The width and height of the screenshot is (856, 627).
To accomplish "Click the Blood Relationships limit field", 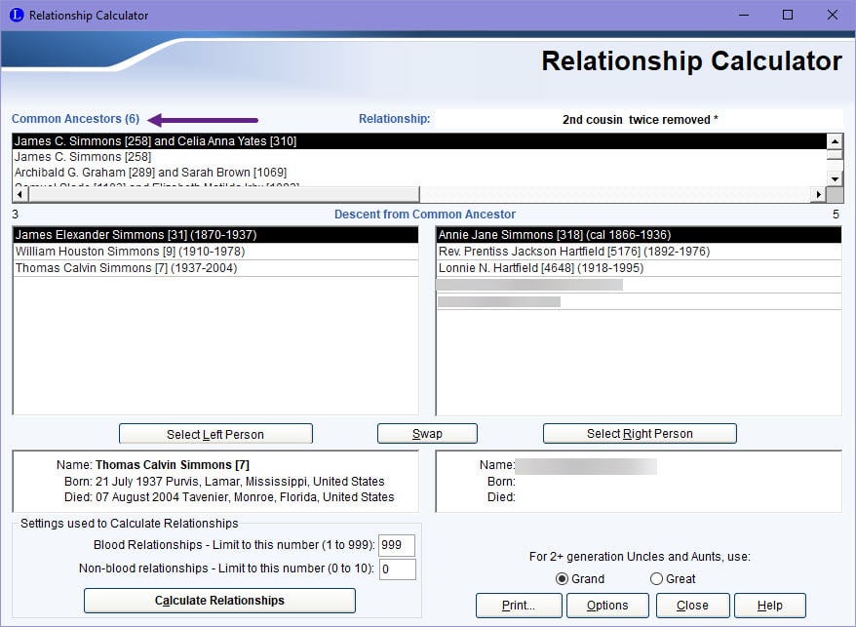I will (x=398, y=545).
